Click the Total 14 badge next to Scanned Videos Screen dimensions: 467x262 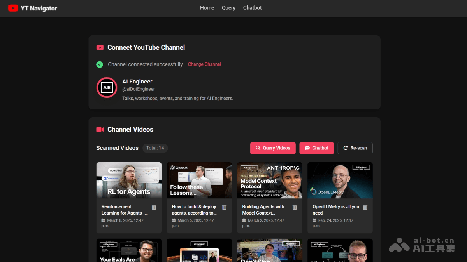tap(155, 148)
